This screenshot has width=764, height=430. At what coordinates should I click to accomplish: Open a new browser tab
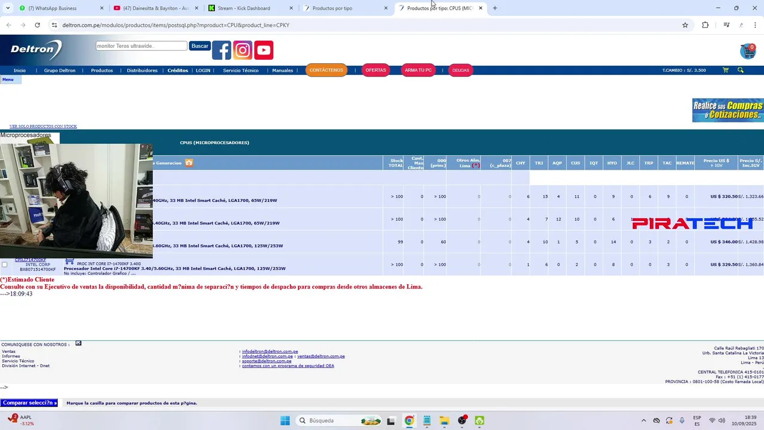pos(495,8)
